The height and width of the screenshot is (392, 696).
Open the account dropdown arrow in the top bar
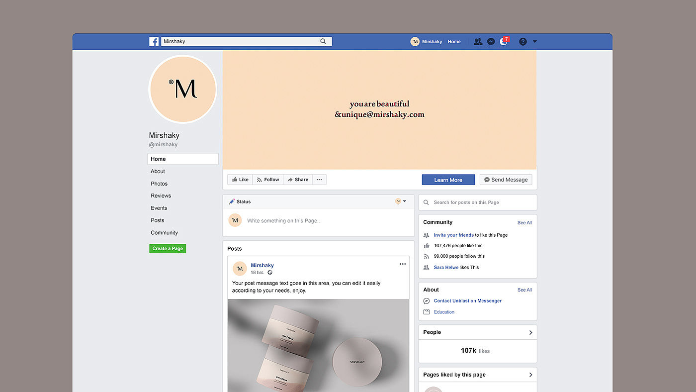coord(535,42)
